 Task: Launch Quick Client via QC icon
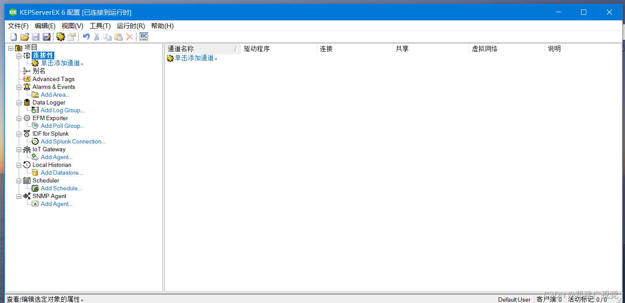[x=144, y=37]
